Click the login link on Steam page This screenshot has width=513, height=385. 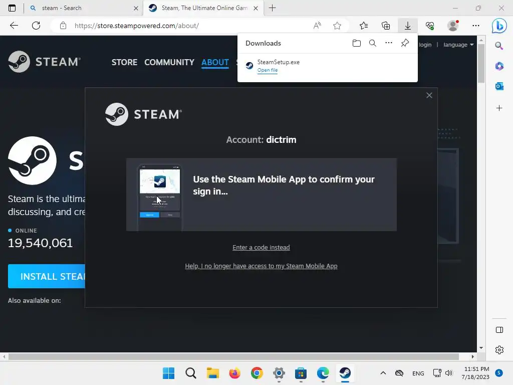pos(425,45)
